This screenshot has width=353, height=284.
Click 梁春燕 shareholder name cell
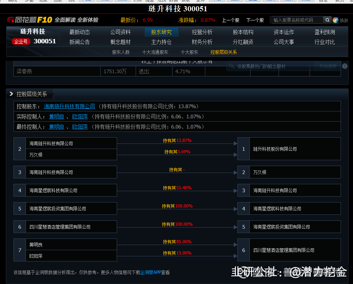point(57,71)
